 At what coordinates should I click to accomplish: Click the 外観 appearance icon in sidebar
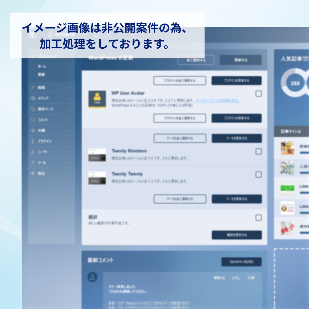(33, 130)
